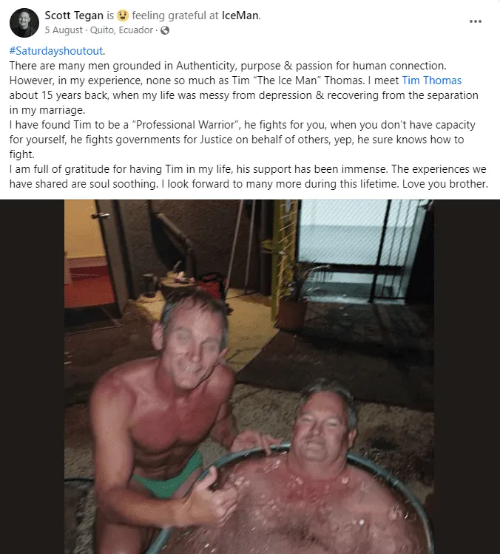Open the #Saturdayshoutout hashtag
The image size is (500, 554).
pos(56,51)
